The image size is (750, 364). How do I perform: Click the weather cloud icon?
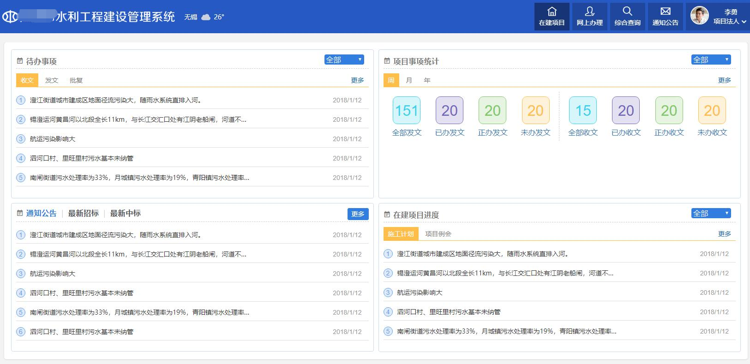[x=206, y=17]
